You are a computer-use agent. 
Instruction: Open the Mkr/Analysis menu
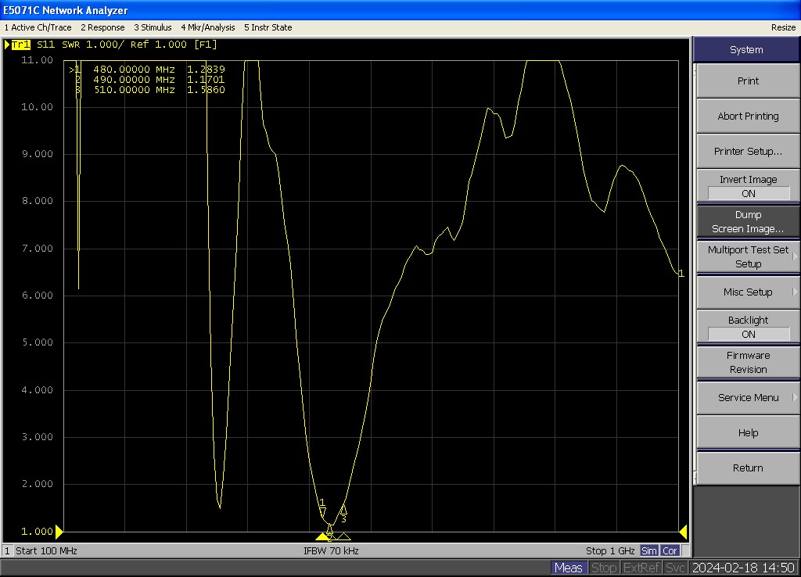tap(208, 27)
